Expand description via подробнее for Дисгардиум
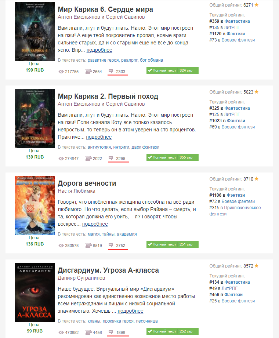 point(130,311)
